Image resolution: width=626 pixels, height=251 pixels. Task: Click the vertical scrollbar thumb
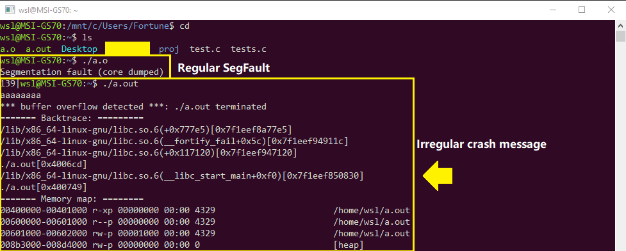620,36
